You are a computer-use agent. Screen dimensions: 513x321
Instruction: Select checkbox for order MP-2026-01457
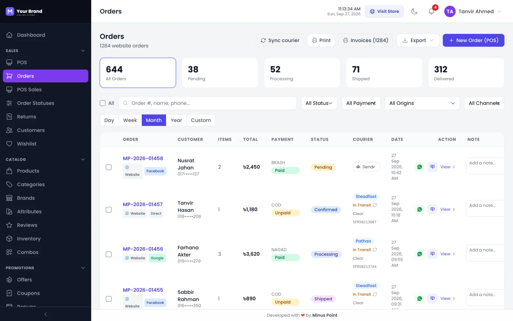pyautogui.click(x=109, y=210)
